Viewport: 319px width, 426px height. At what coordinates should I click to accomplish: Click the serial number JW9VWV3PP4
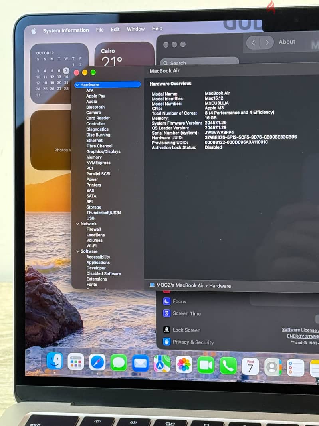(219, 133)
